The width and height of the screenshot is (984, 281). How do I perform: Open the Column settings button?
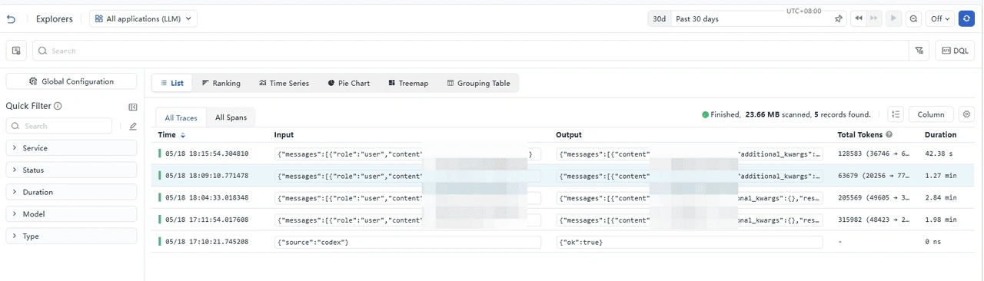pos(931,114)
